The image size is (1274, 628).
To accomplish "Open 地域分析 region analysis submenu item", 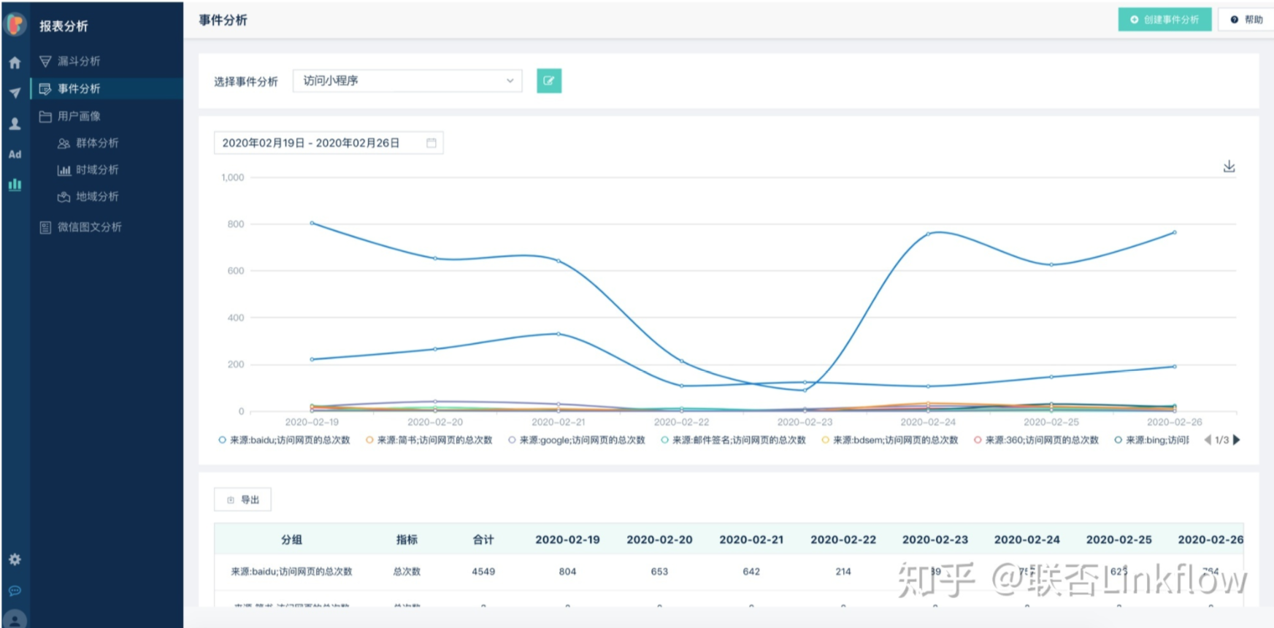I will 88,196.
